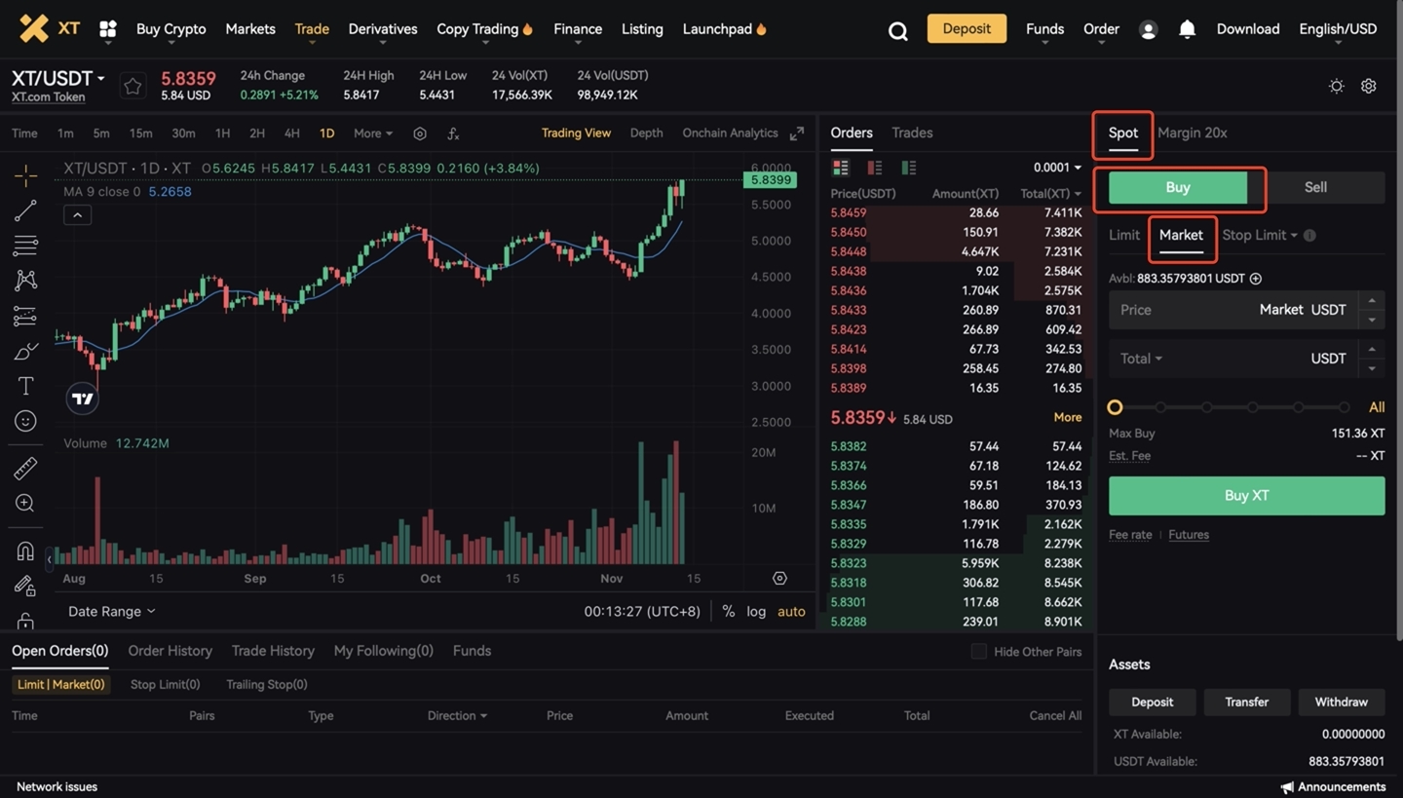Open settings gear near the theme icon
Screen dimensions: 1403x798
point(1369,86)
